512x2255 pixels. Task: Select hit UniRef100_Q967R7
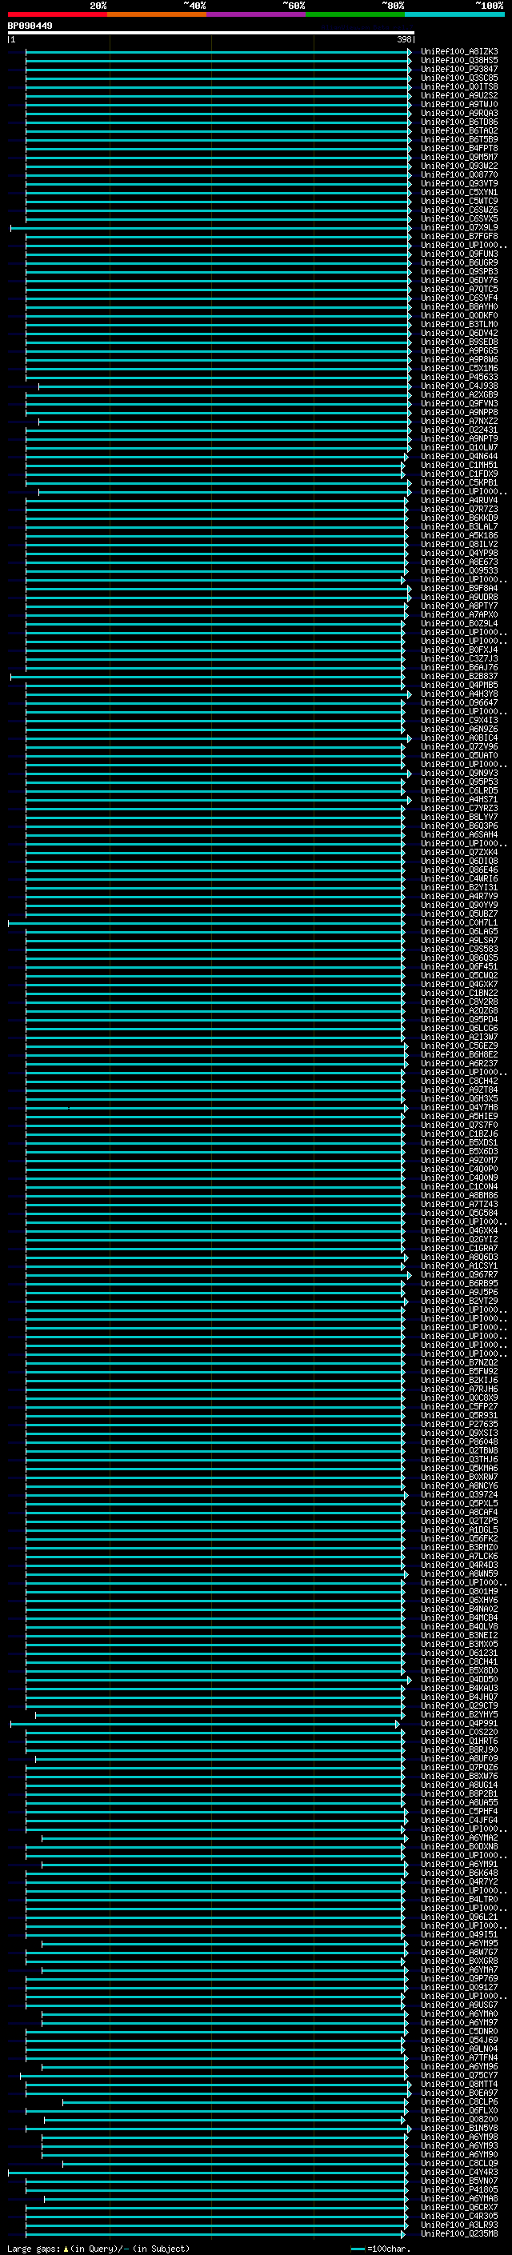[x=459, y=1274]
